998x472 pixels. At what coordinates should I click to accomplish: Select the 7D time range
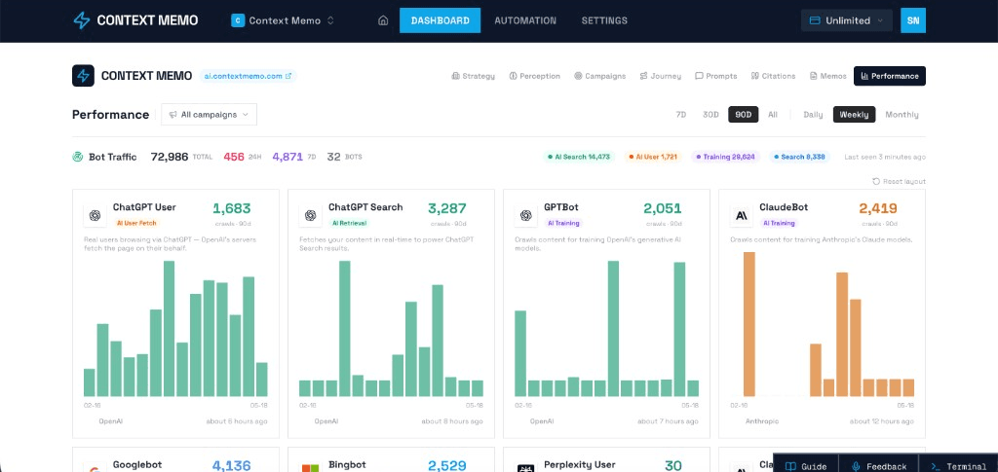(680, 114)
